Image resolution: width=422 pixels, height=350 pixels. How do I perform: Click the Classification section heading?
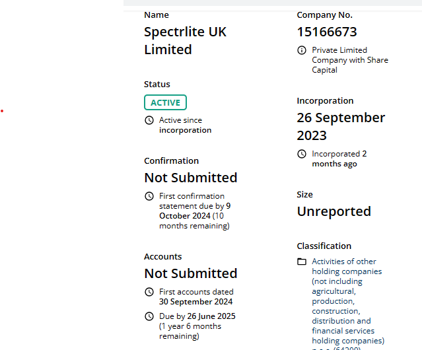324,246
